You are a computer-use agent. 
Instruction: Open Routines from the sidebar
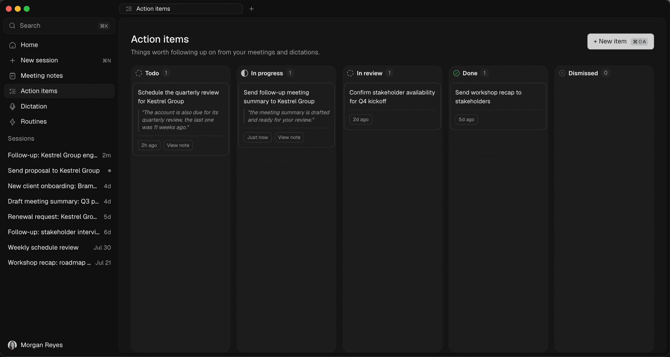(59, 122)
